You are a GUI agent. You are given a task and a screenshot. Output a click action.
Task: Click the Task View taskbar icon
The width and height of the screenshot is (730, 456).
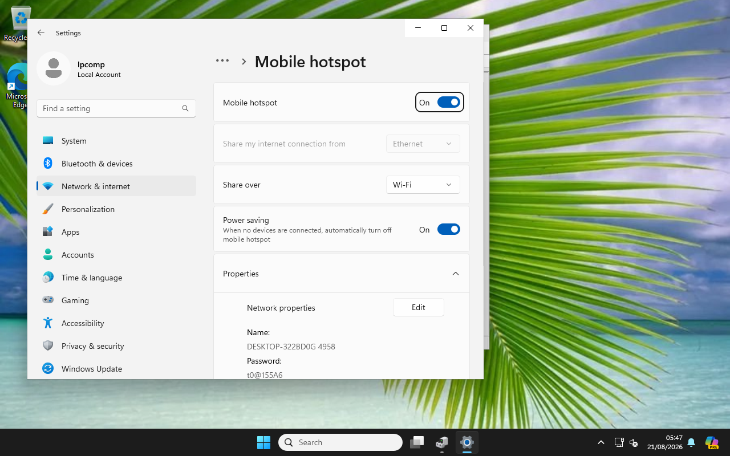(x=417, y=442)
